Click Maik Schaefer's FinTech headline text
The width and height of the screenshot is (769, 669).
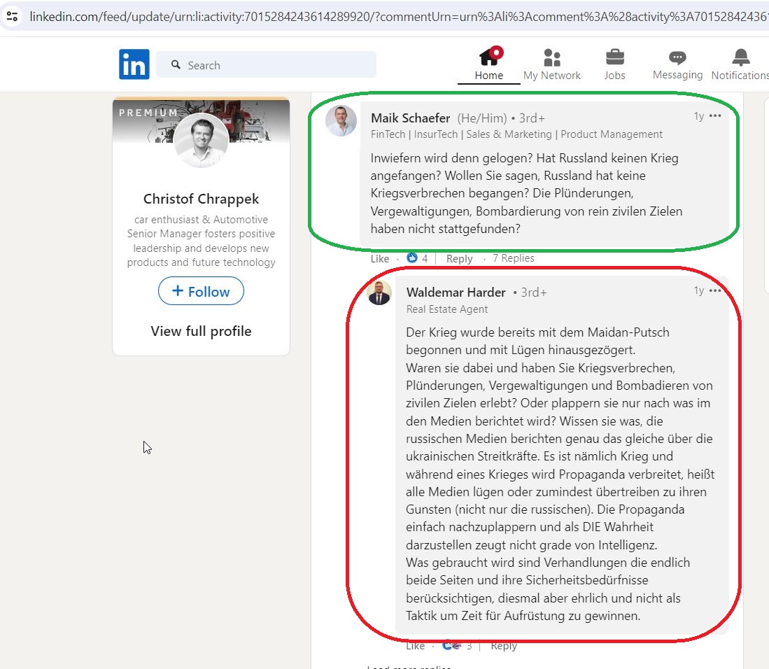(x=516, y=134)
